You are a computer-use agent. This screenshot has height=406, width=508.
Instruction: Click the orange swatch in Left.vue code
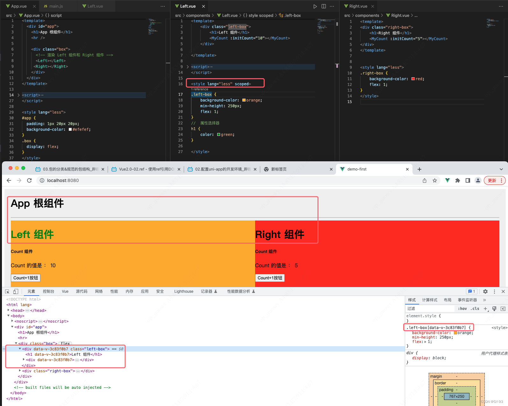(244, 100)
